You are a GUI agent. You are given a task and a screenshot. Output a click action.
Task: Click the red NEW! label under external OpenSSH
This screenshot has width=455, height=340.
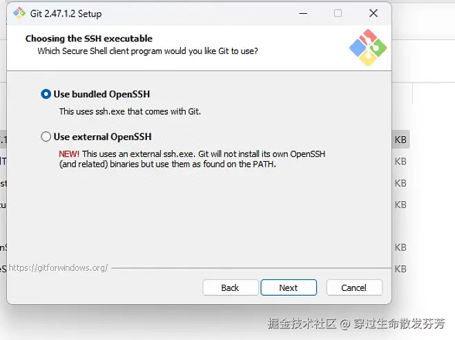click(69, 154)
